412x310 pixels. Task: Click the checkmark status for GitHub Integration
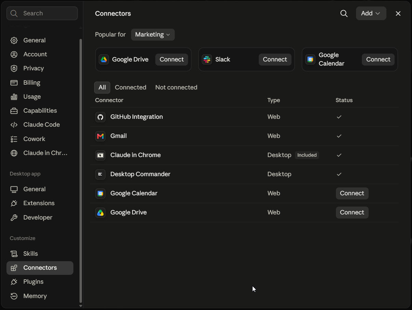339,117
